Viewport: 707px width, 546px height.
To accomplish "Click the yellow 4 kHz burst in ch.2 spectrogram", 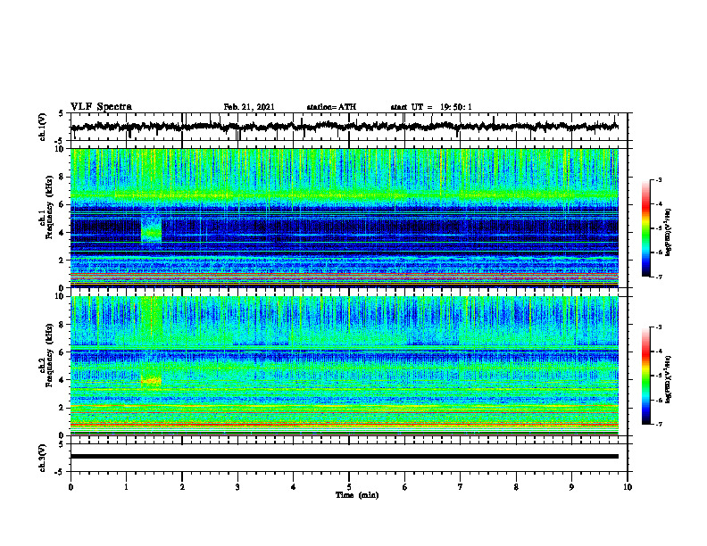I will (152, 381).
